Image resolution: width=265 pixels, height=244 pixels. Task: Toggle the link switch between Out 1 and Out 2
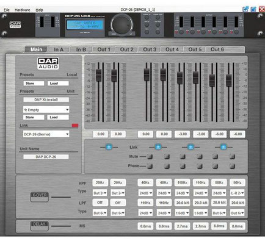tap(158, 147)
